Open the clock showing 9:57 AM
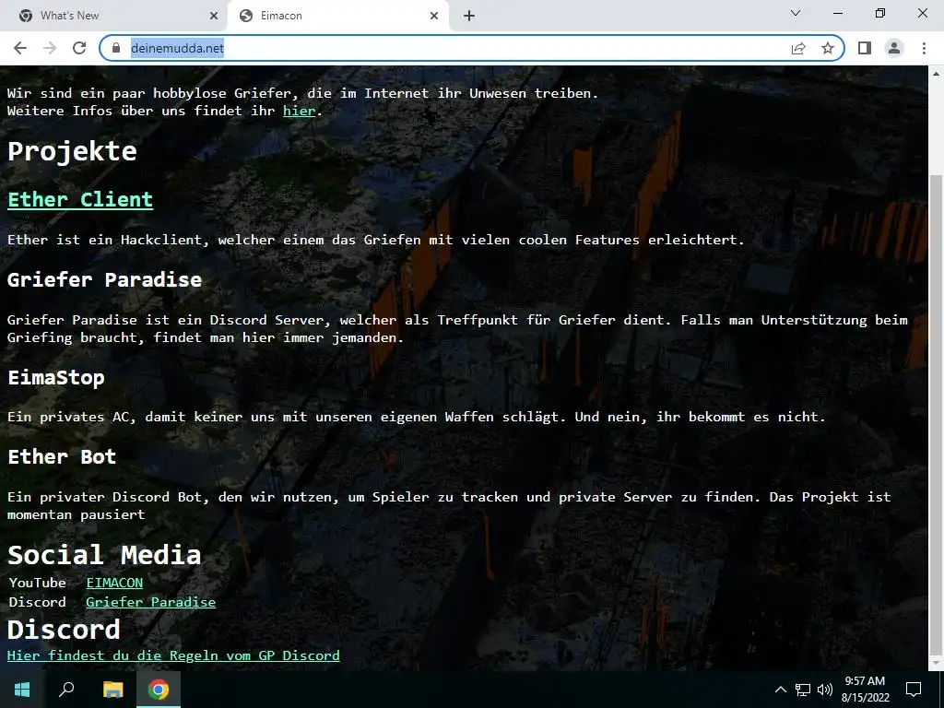The width and height of the screenshot is (944, 708). 865,690
